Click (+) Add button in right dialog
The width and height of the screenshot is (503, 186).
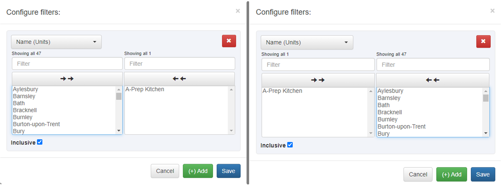[452, 175]
